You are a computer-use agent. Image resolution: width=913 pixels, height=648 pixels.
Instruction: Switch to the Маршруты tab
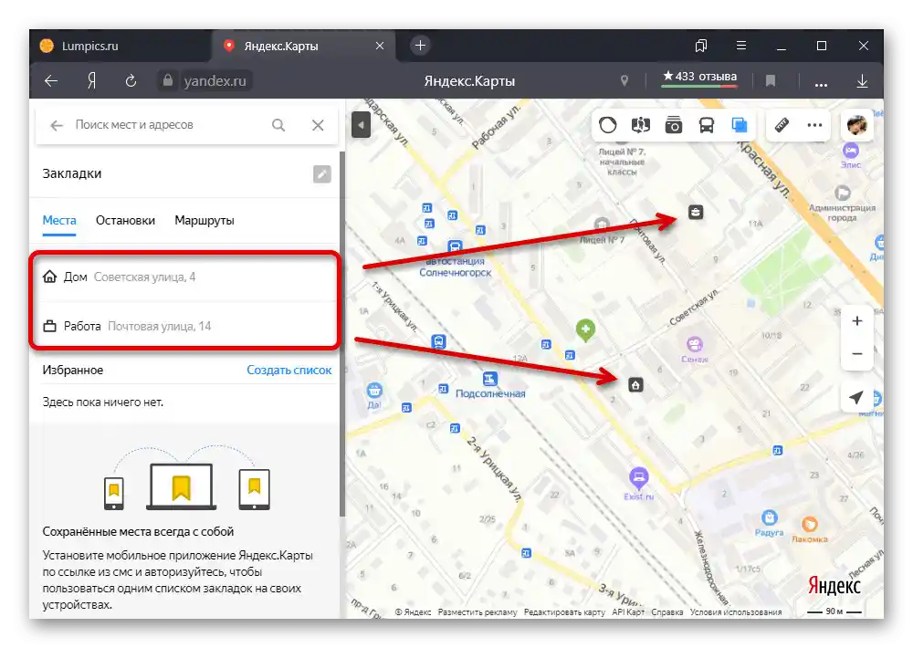click(205, 221)
